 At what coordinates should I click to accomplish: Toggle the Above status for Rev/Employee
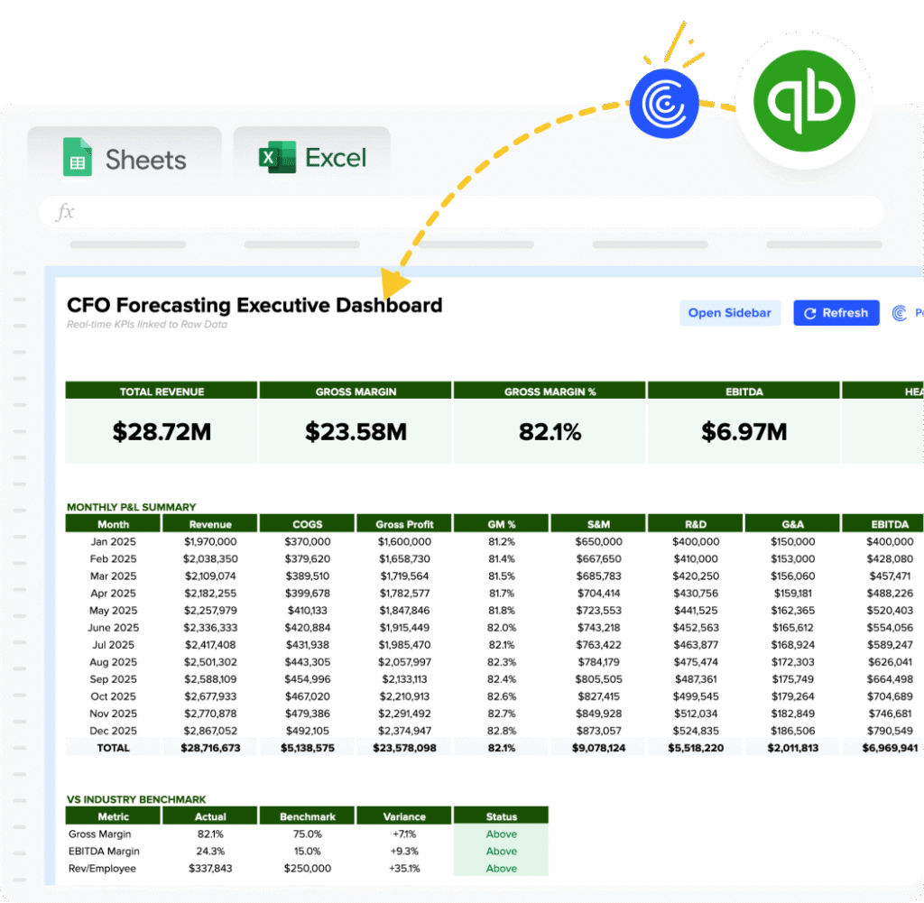pyautogui.click(x=501, y=868)
